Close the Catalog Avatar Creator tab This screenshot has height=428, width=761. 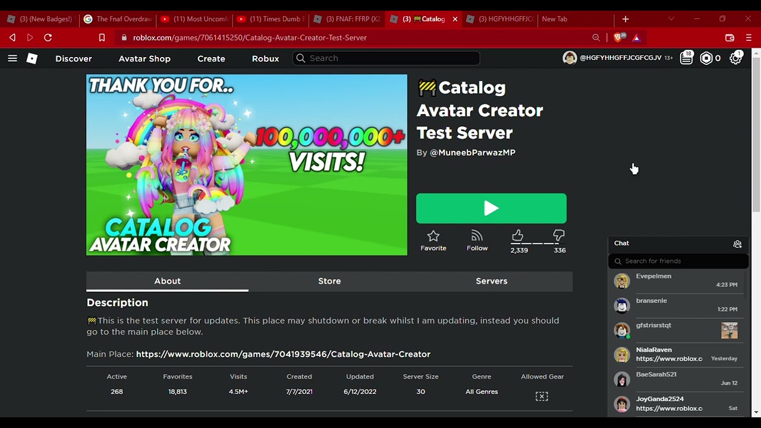tap(455, 19)
